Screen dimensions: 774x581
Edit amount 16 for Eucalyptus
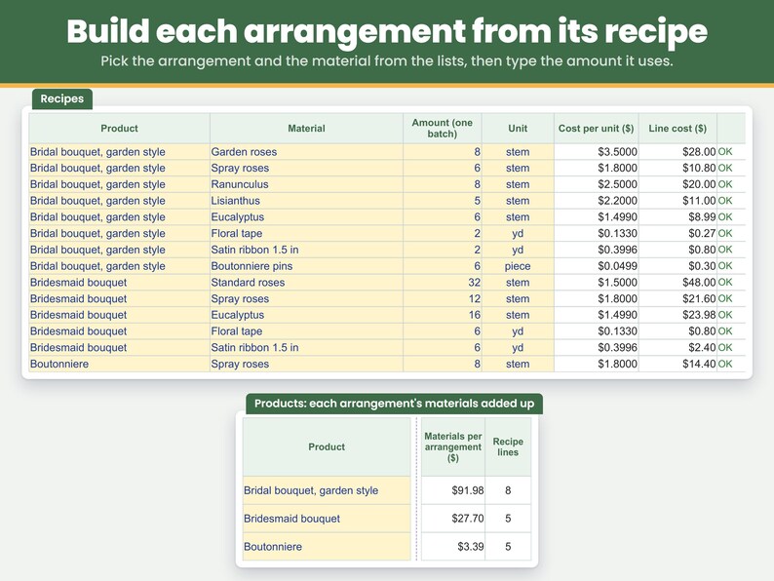tap(443, 315)
